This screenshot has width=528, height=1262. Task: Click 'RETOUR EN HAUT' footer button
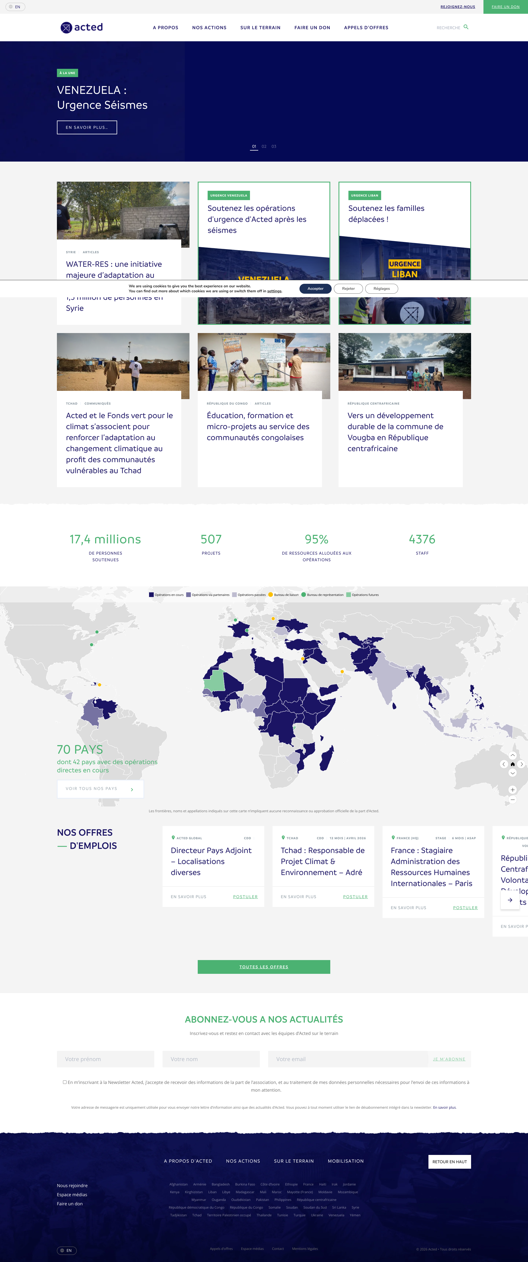point(450,1162)
